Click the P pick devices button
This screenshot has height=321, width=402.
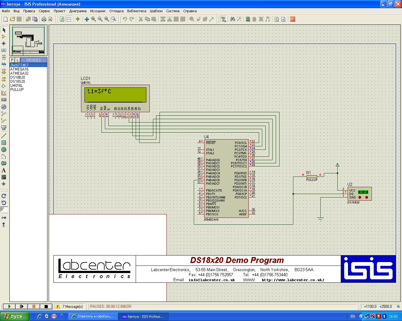click(12, 60)
